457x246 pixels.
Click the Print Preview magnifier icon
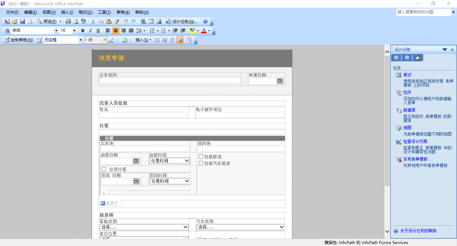[x=76, y=21]
